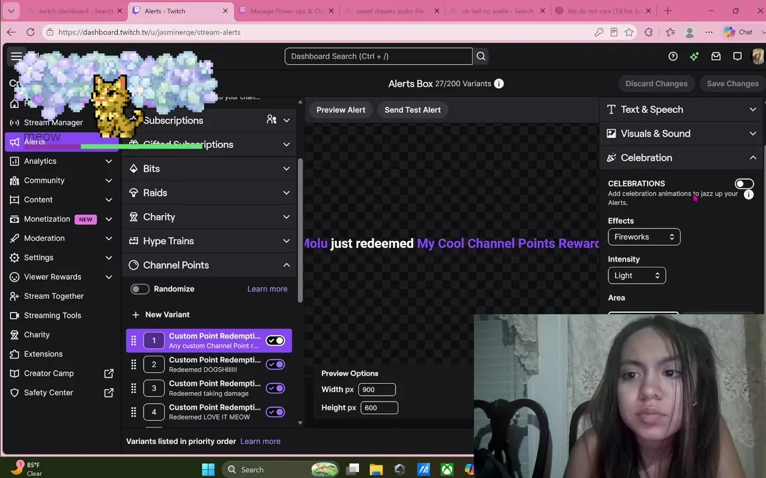Switch to Manage Power-ups browser tab
Viewport: 766px width, 478px height.
click(x=287, y=11)
